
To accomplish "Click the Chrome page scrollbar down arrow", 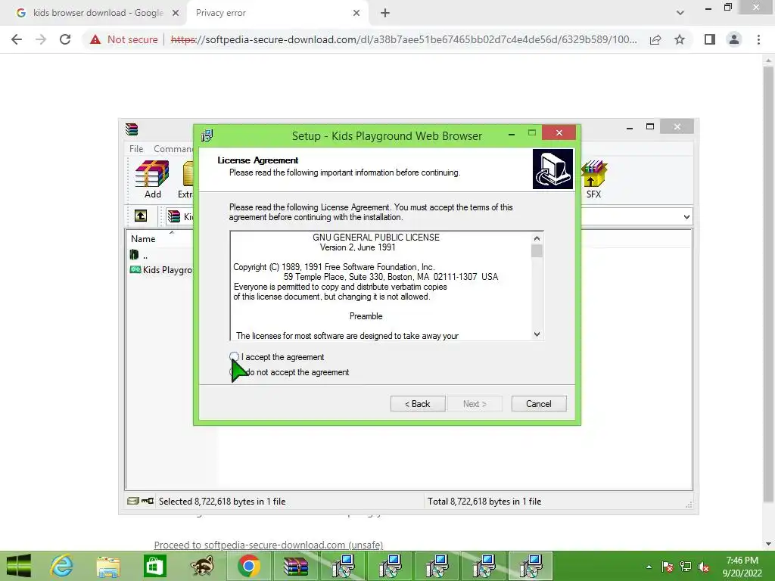I will click(768, 544).
